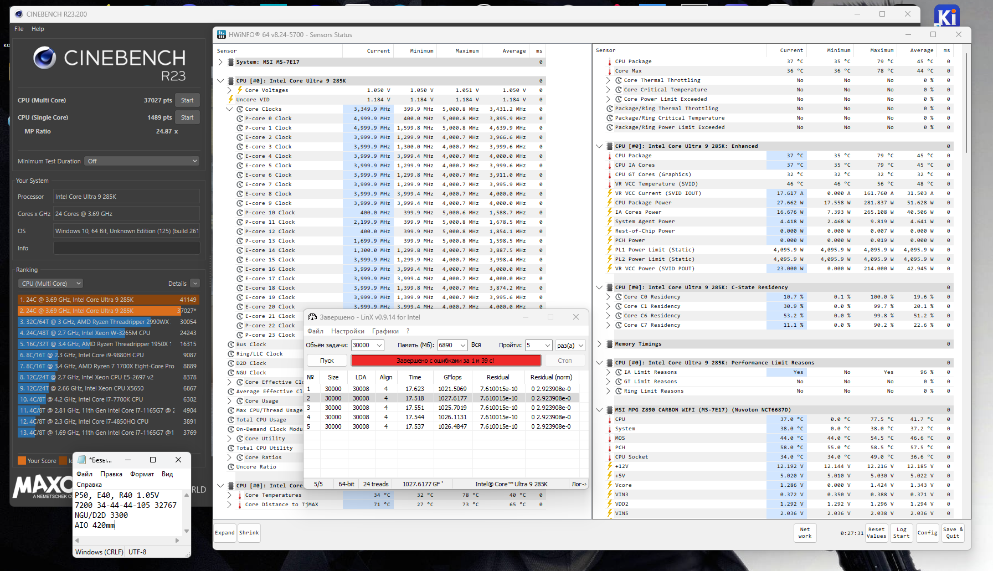Expand the Core Distance to TjMAX row
Screen dimensions: 993x571
[229, 504]
